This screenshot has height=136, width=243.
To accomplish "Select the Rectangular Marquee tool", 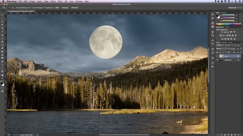I will pyautogui.click(x=2, y=18).
